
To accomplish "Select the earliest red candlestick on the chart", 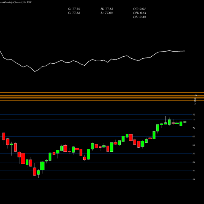I will tap(4, 136).
